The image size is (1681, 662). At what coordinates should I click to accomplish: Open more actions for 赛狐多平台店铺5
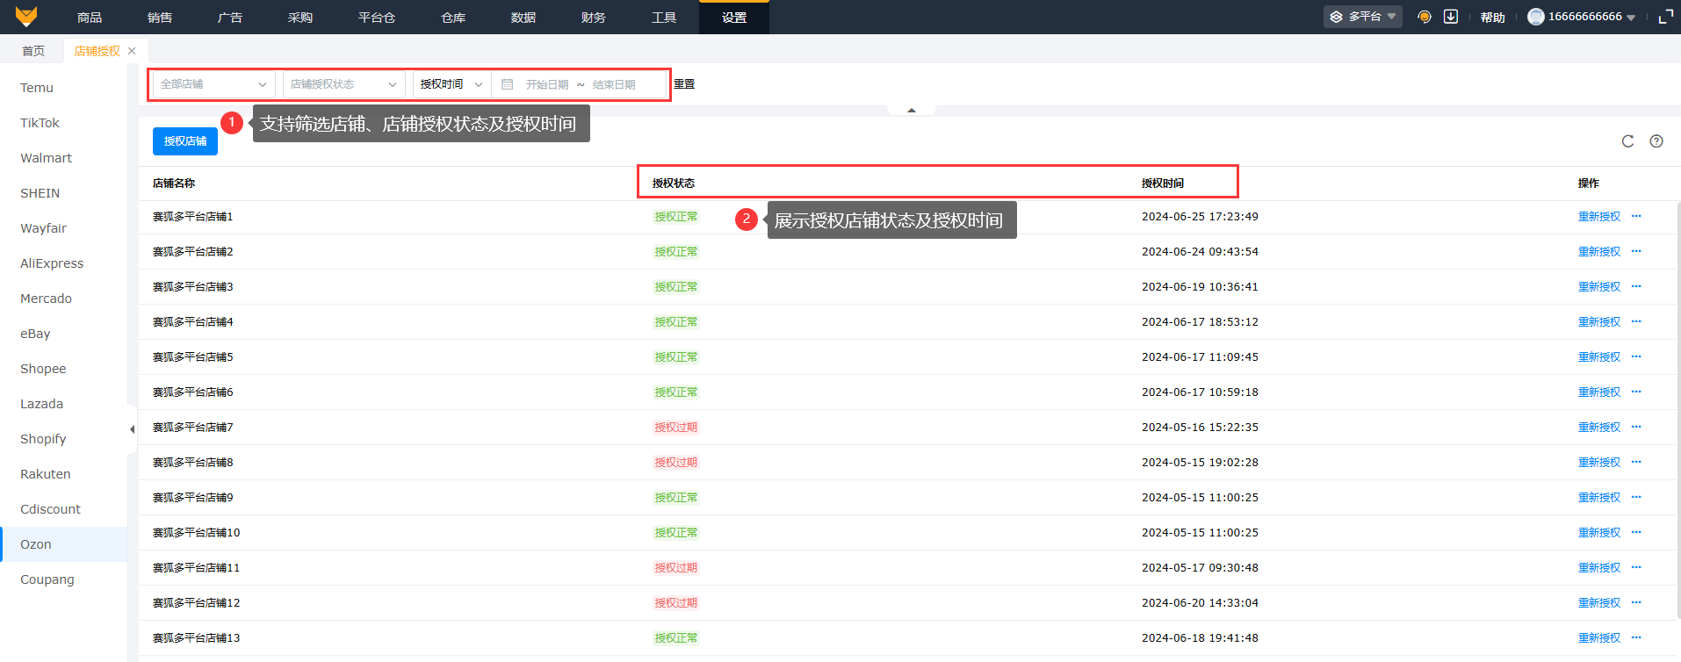click(1636, 356)
